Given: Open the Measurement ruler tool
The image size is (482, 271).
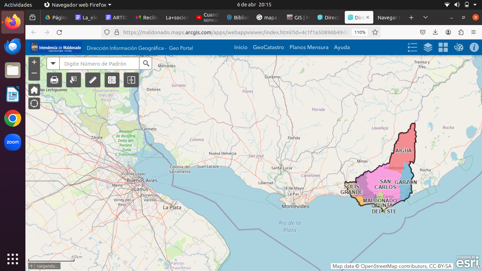Looking at the screenshot, I should (93, 80).
